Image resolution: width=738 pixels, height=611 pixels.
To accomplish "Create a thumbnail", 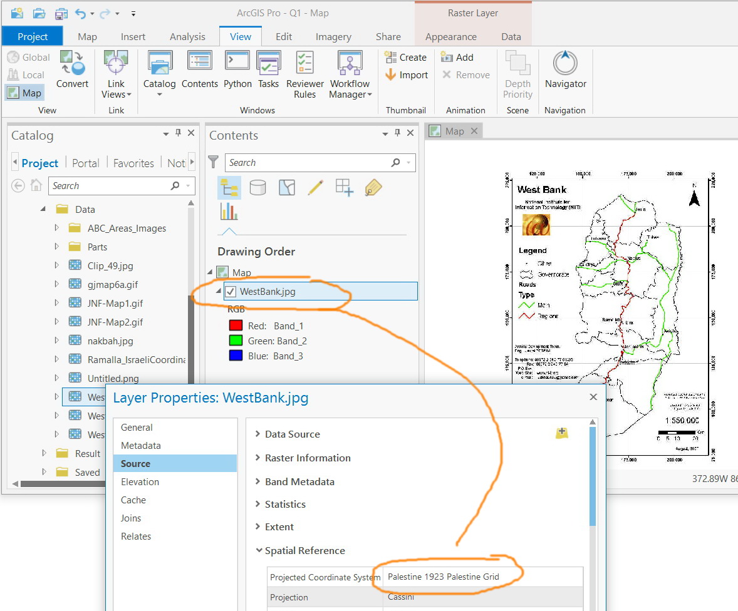I will [406, 58].
